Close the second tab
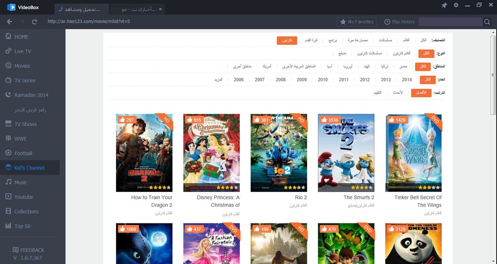Viewport: 497px width, 264px height. [160, 9]
